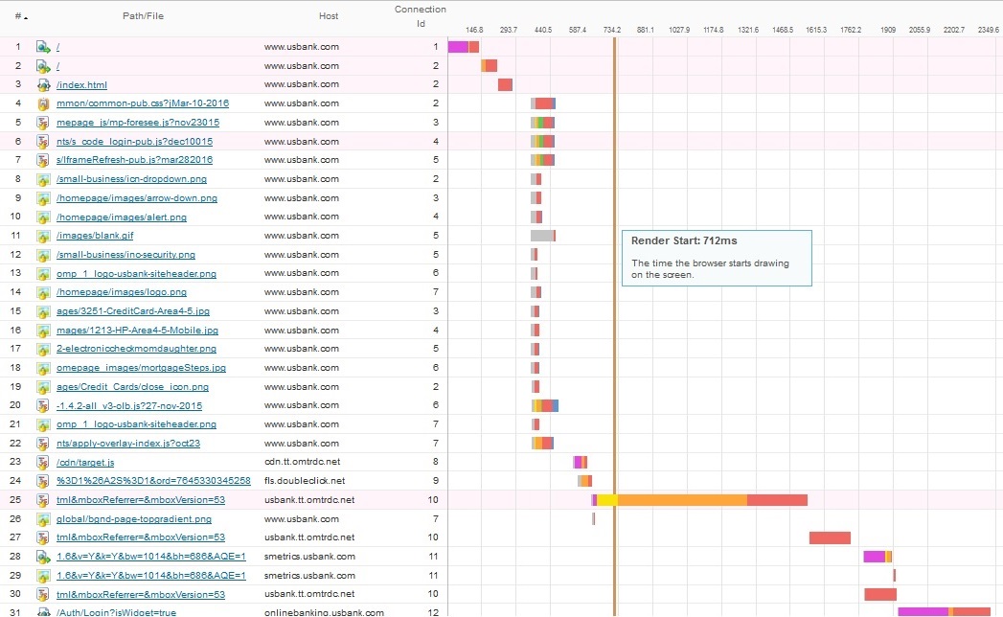Click the script icon beside mp-foresee.js
Image resolution: width=1003 pixels, height=617 pixels.
[43, 123]
